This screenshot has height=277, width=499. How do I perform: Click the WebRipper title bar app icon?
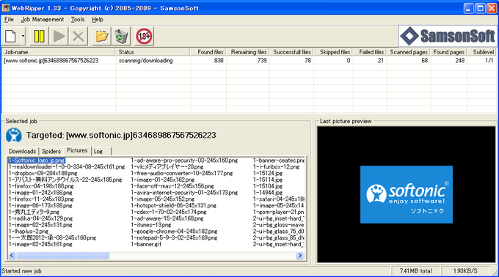6,8
